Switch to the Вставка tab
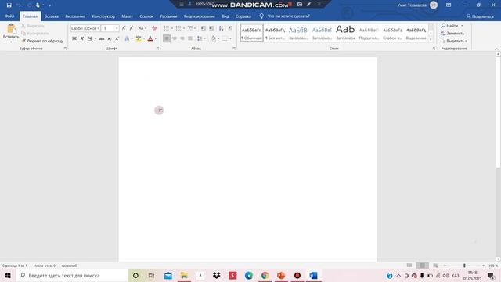 point(51,16)
